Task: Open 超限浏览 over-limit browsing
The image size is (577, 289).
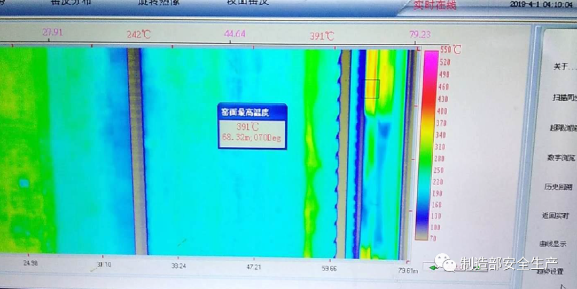Action: pos(561,128)
